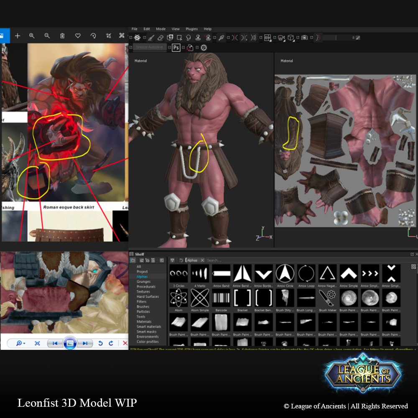
Task: Click the previous image button in the bottom viewer
Action: 55,343
